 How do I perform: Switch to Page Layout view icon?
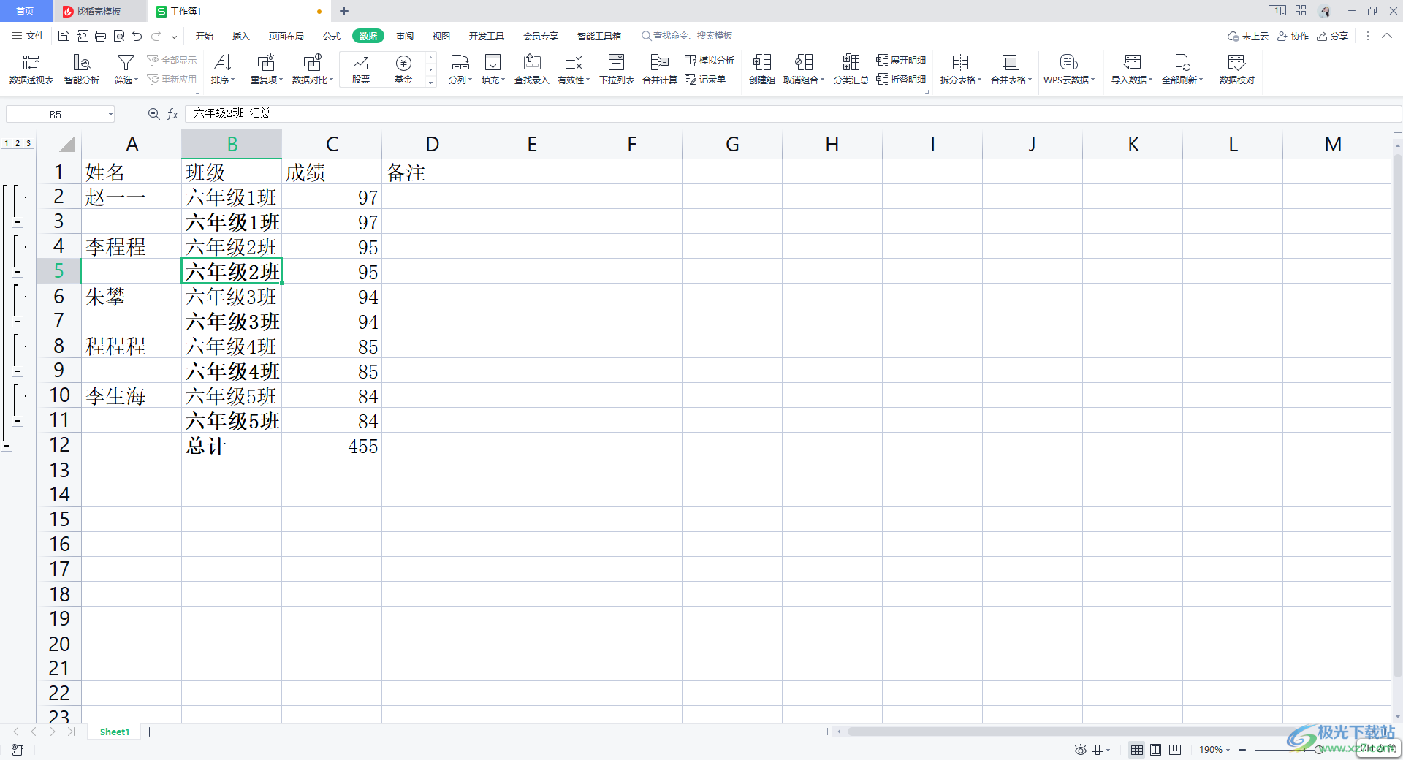[1156, 750]
